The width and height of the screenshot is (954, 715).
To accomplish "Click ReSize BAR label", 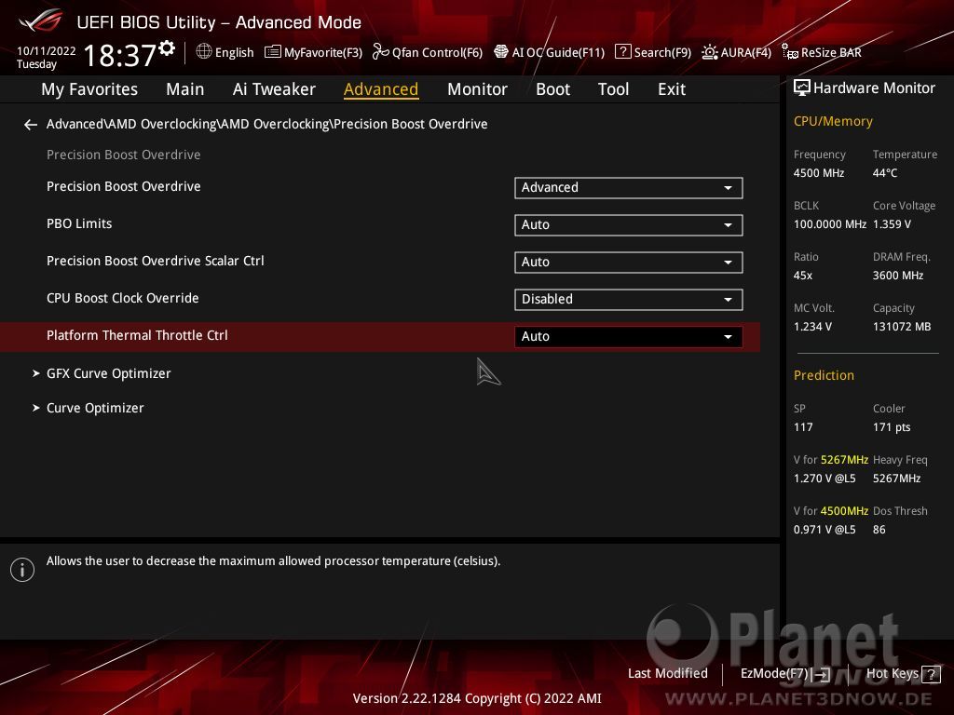I will (x=831, y=53).
